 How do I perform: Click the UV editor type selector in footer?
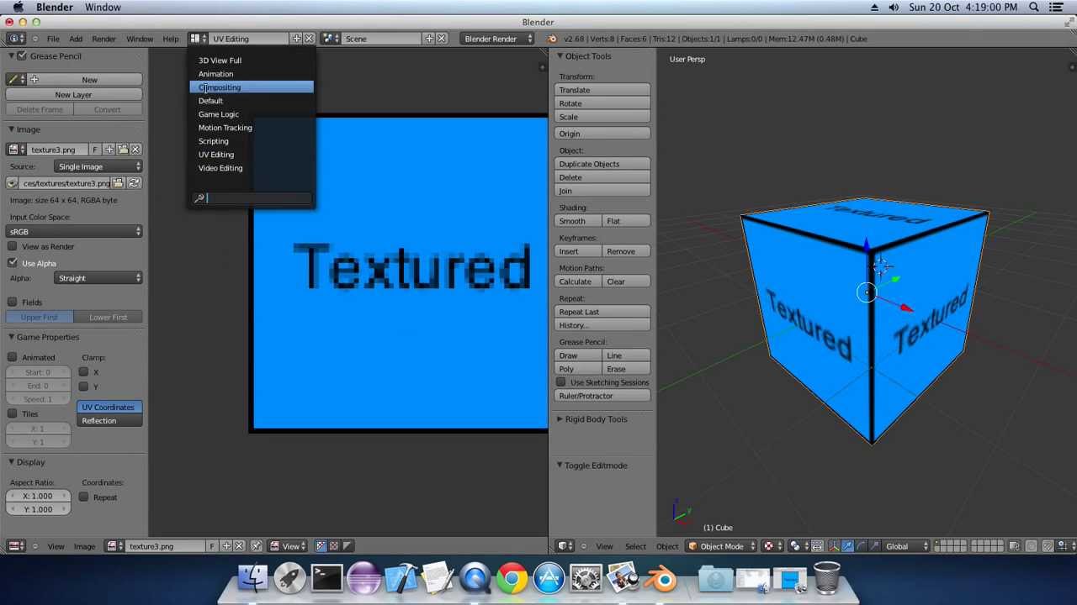(x=15, y=546)
